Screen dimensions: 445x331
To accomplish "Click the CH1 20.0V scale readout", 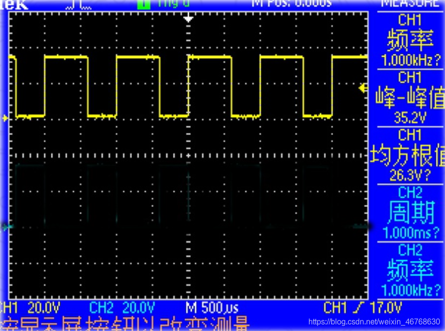I will (x=30, y=307).
